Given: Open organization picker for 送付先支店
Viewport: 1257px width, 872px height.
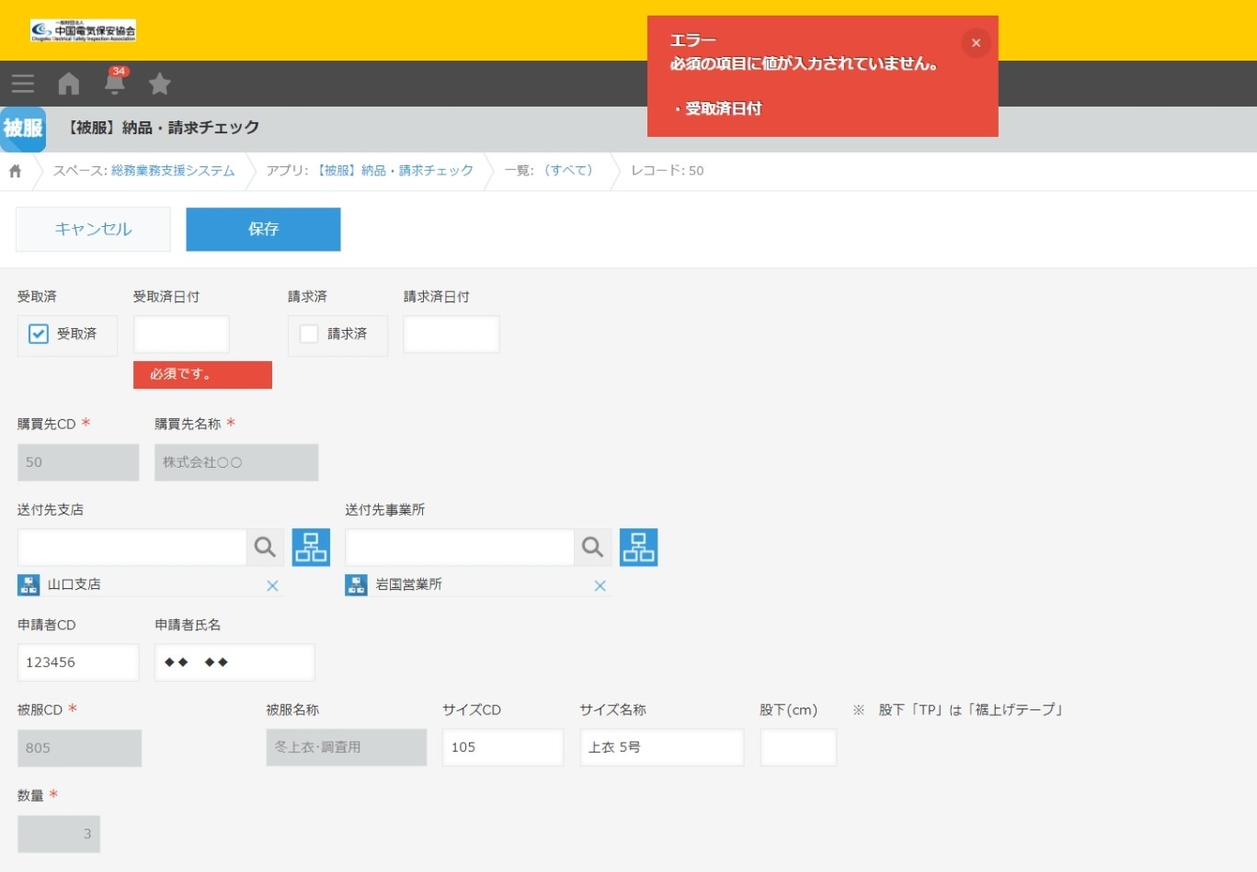Looking at the screenshot, I should [311, 548].
